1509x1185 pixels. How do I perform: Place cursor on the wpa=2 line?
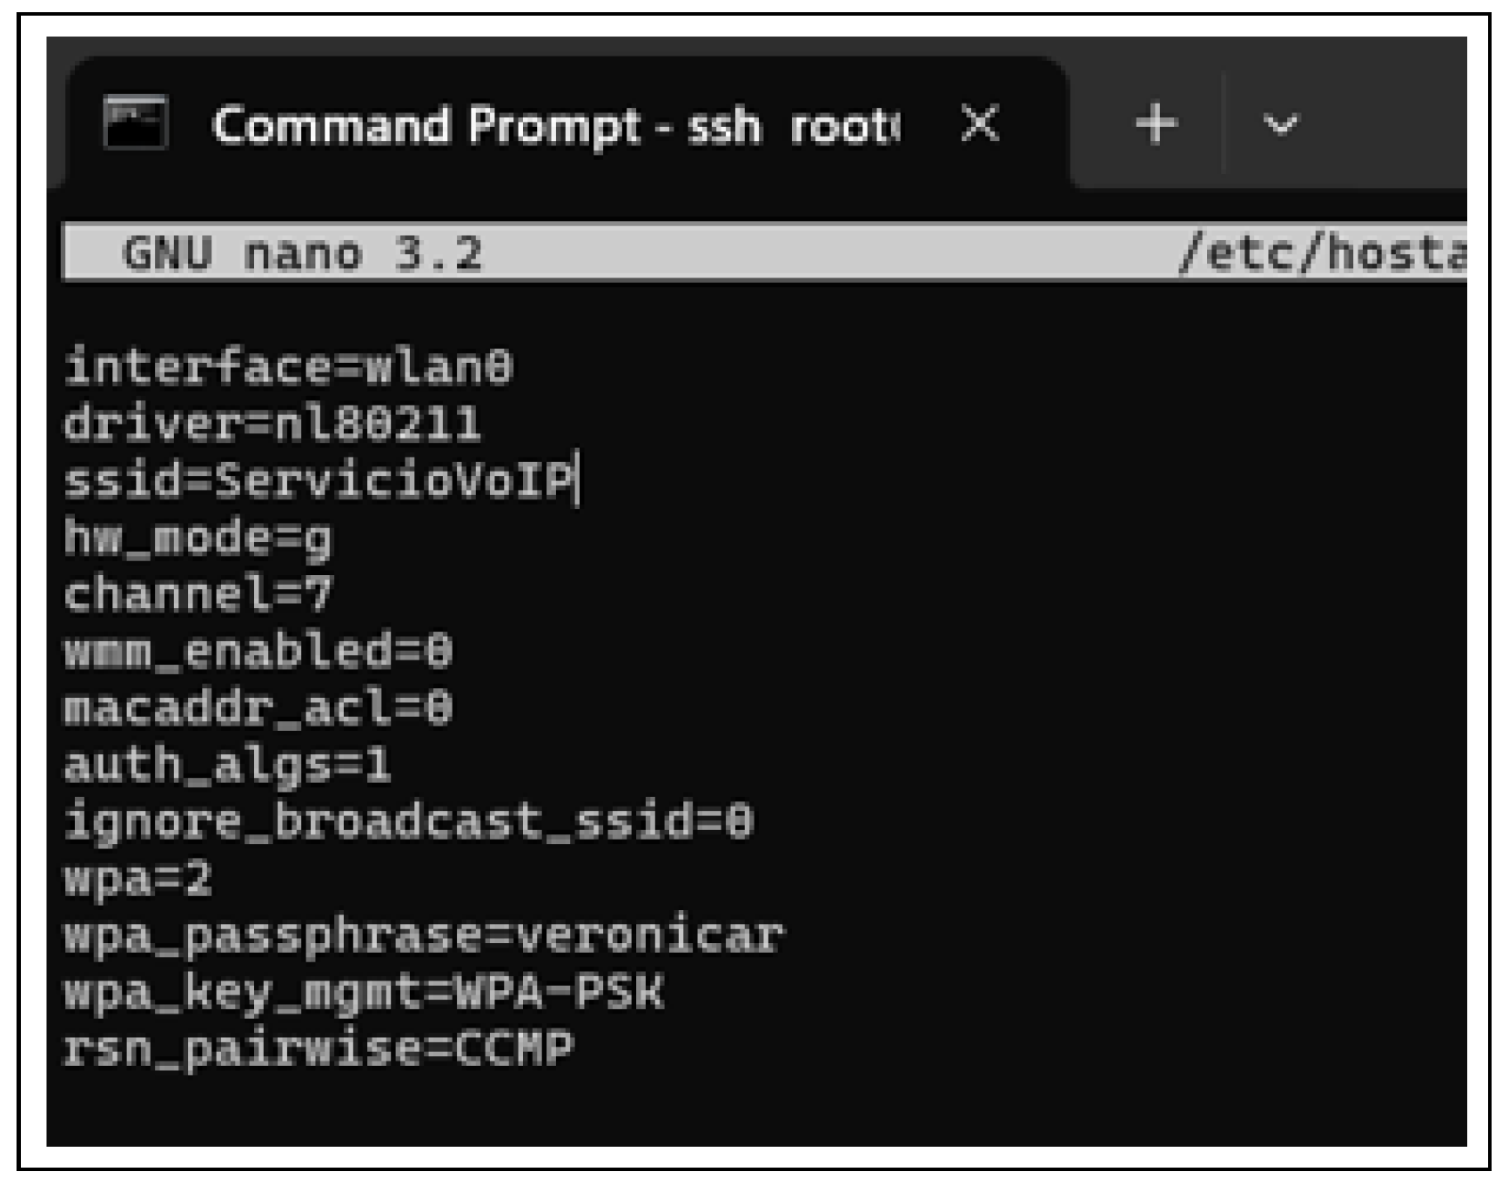point(137,879)
